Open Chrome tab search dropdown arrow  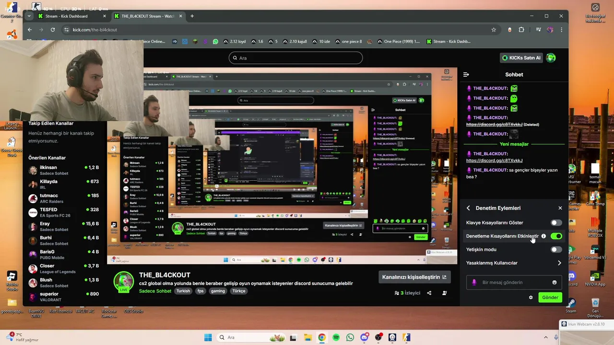click(29, 16)
